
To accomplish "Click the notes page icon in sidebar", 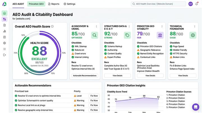I will [4, 37].
